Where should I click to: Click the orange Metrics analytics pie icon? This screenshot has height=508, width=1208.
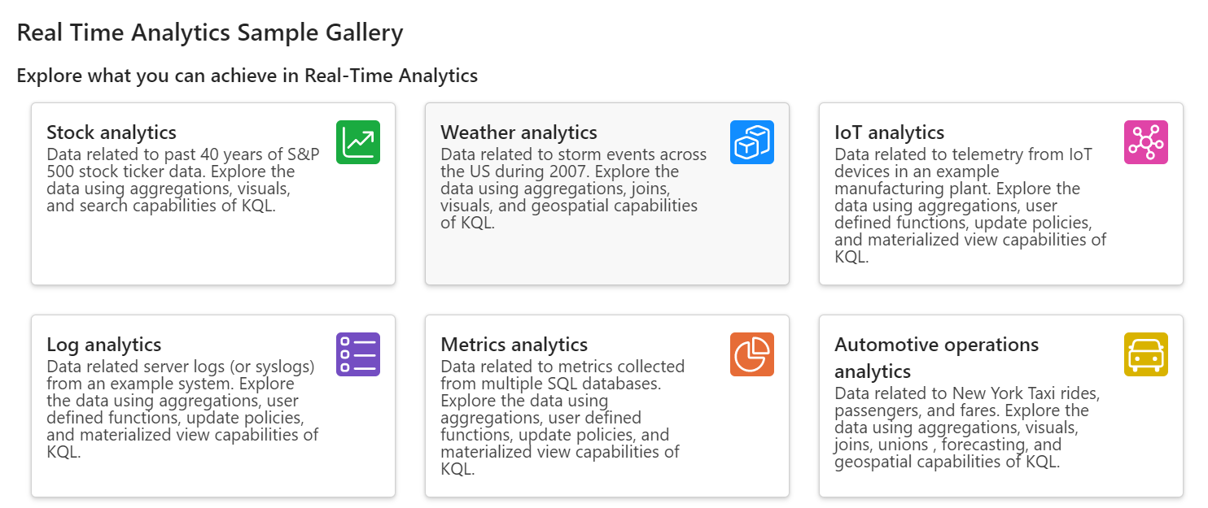point(752,354)
